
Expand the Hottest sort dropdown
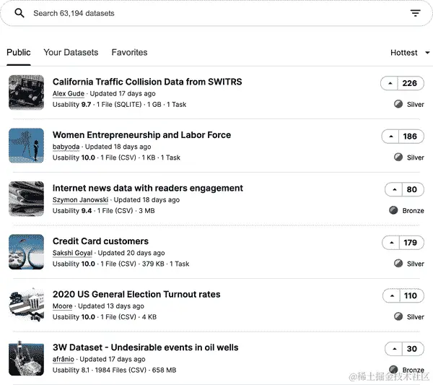coord(410,53)
